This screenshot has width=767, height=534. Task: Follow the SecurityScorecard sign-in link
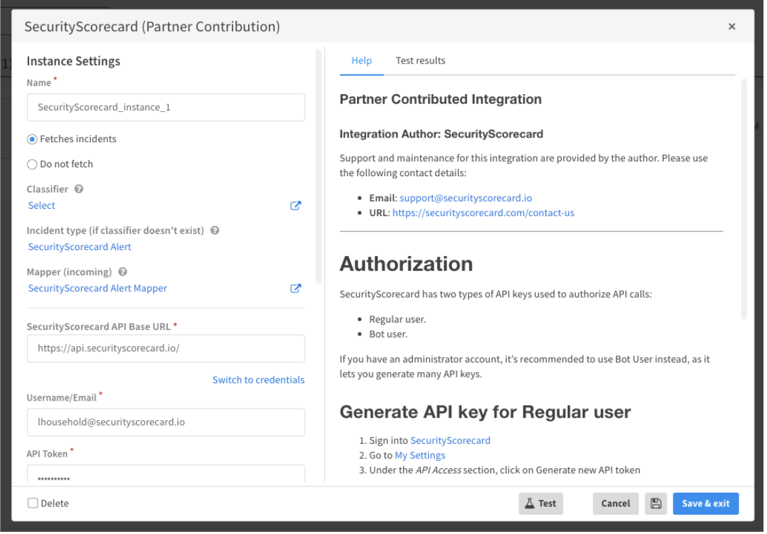pyautogui.click(x=452, y=442)
